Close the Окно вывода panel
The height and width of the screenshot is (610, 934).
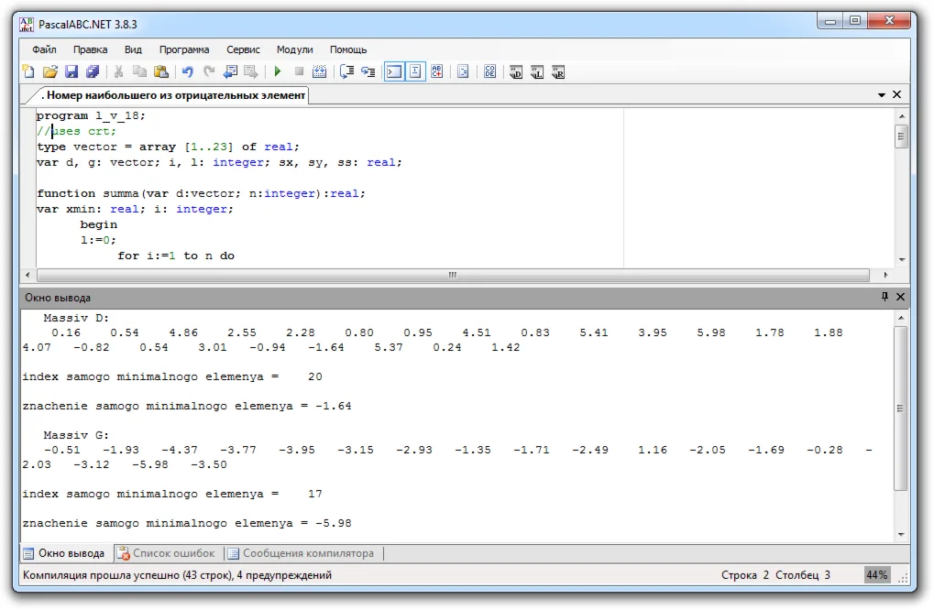click(900, 297)
